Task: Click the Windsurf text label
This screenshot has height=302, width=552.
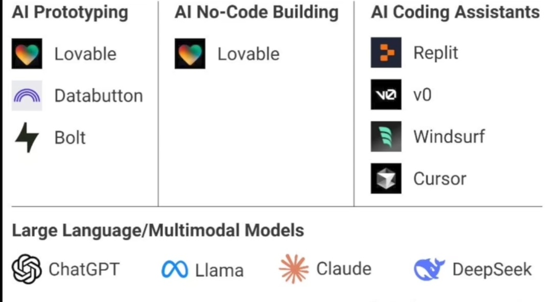Action: tap(449, 137)
